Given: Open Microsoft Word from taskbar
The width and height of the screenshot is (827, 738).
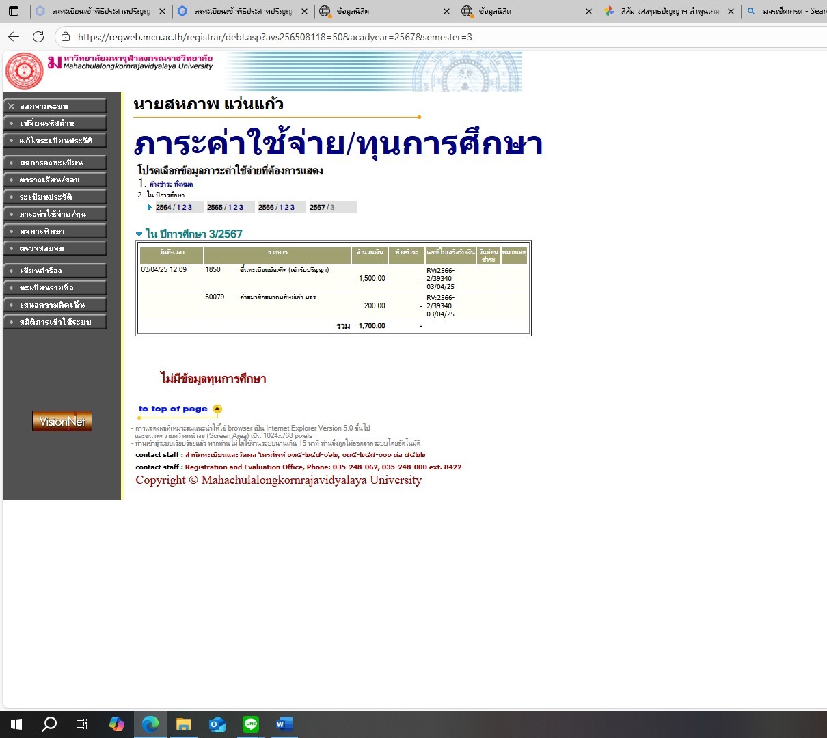Looking at the screenshot, I should click(284, 724).
